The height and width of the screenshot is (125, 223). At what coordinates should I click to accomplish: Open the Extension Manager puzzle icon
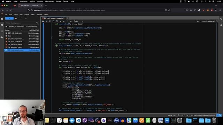coord(2,37)
